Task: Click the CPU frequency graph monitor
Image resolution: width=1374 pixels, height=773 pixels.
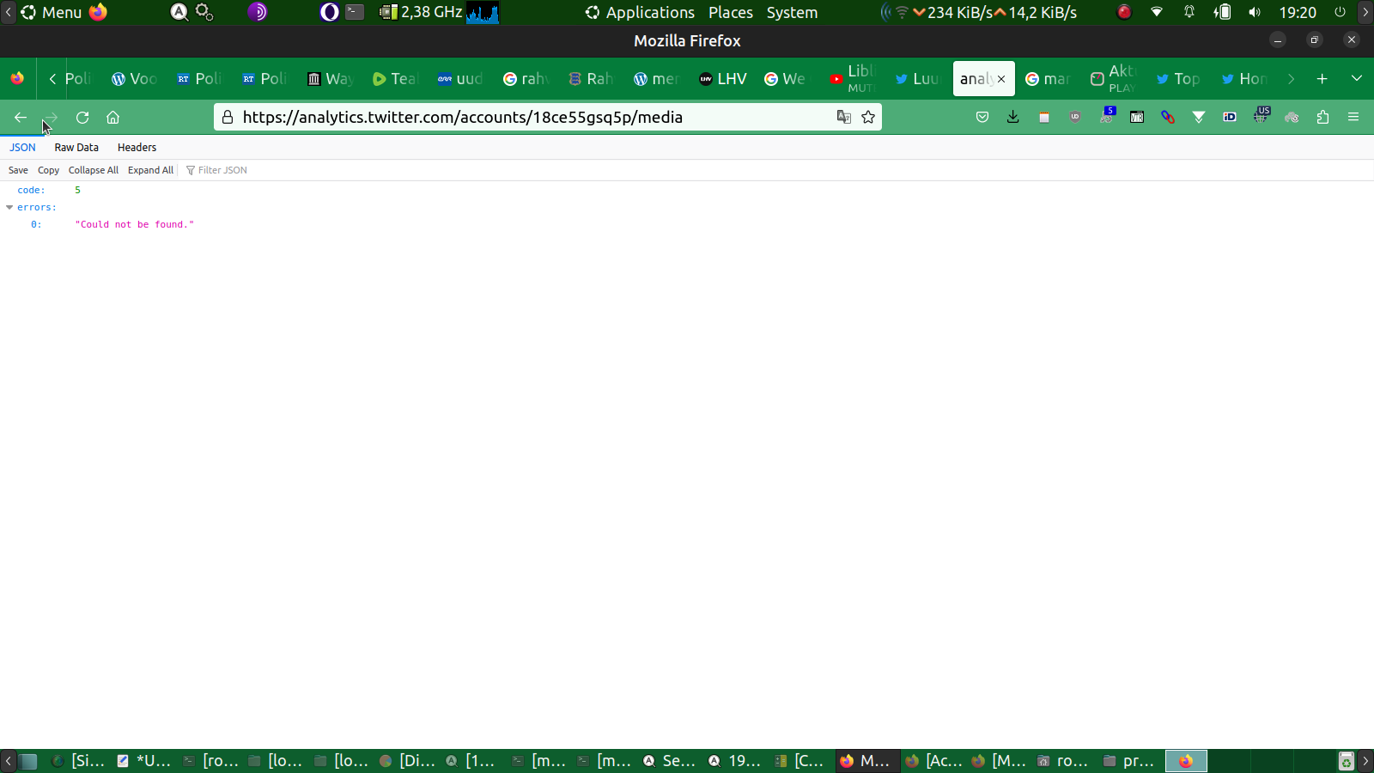Action: coord(482,12)
